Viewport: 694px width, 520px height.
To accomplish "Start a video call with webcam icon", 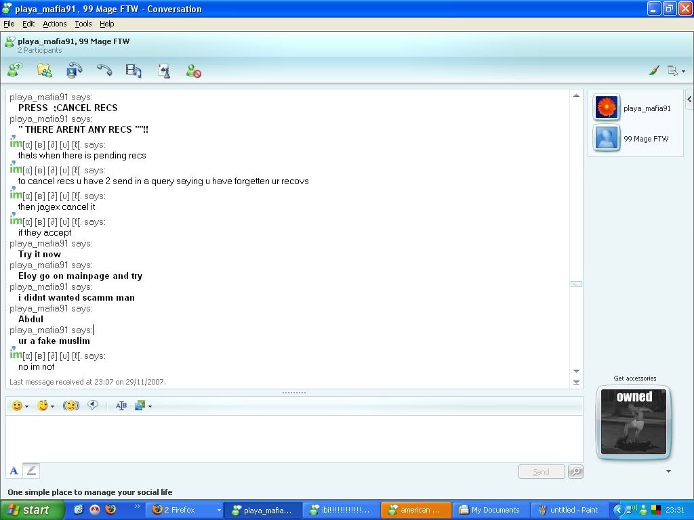I will click(74, 70).
